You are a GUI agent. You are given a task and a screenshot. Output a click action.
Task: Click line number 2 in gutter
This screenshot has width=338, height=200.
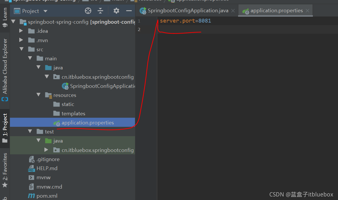(139, 29)
